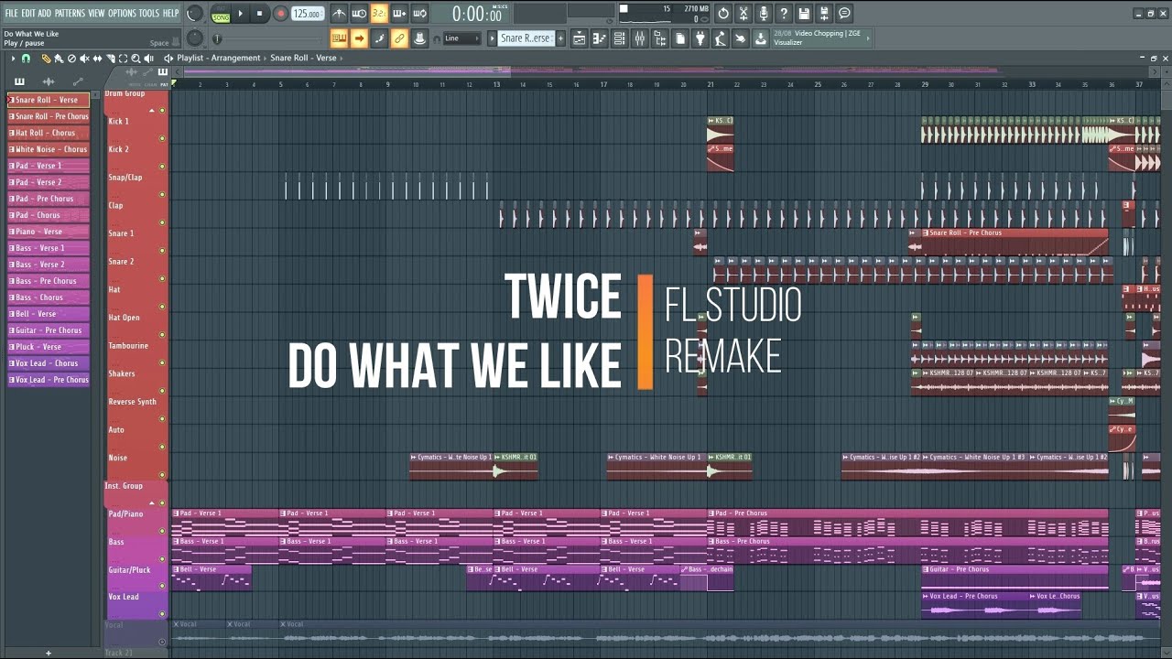Arm the Record button

(x=281, y=14)
